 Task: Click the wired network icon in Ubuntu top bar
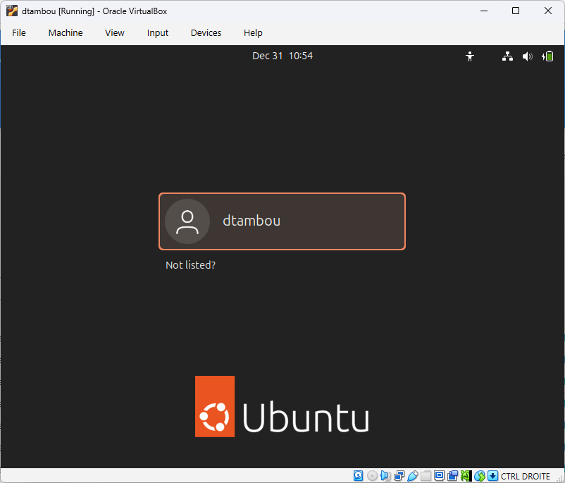click(x=507, y=56)
